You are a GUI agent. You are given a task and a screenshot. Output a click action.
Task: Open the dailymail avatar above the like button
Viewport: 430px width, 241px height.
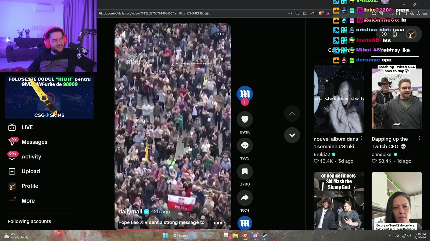coord(245,94)
